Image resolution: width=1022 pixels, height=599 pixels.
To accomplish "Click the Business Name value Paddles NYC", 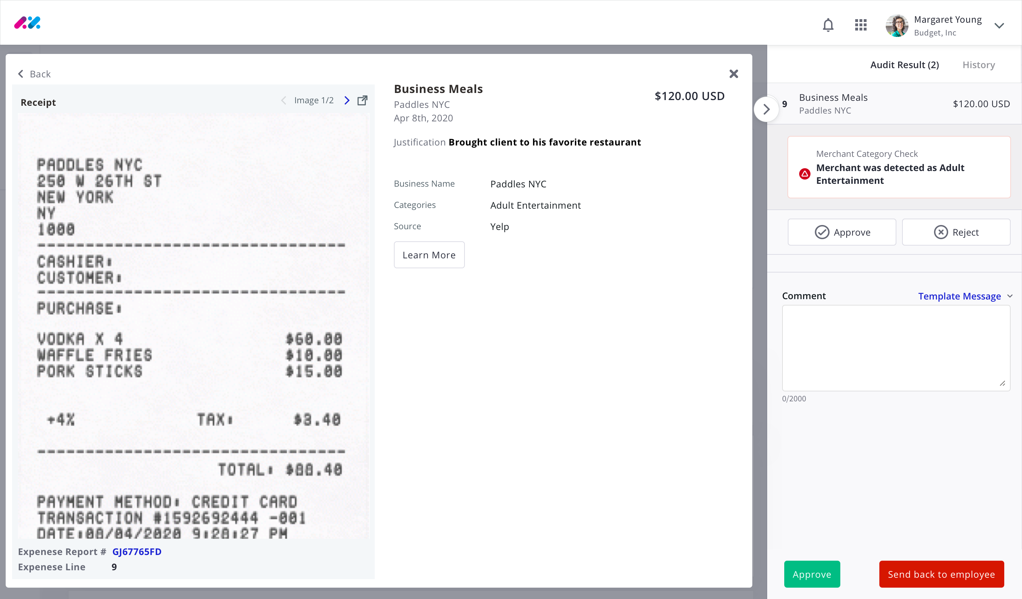I will pyautogui.click(x=518, y=184).
